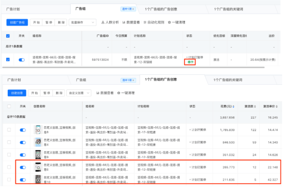Click the 组名称 header in ad group table
This screenshot has width=285, height=187.
click(37, 36)
